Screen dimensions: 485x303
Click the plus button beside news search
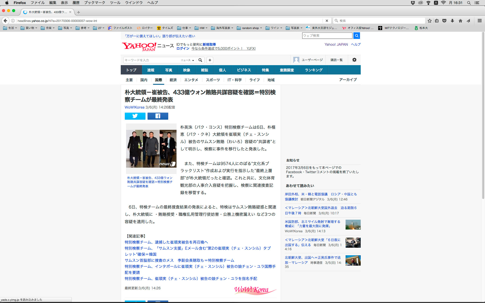point(210,60)
